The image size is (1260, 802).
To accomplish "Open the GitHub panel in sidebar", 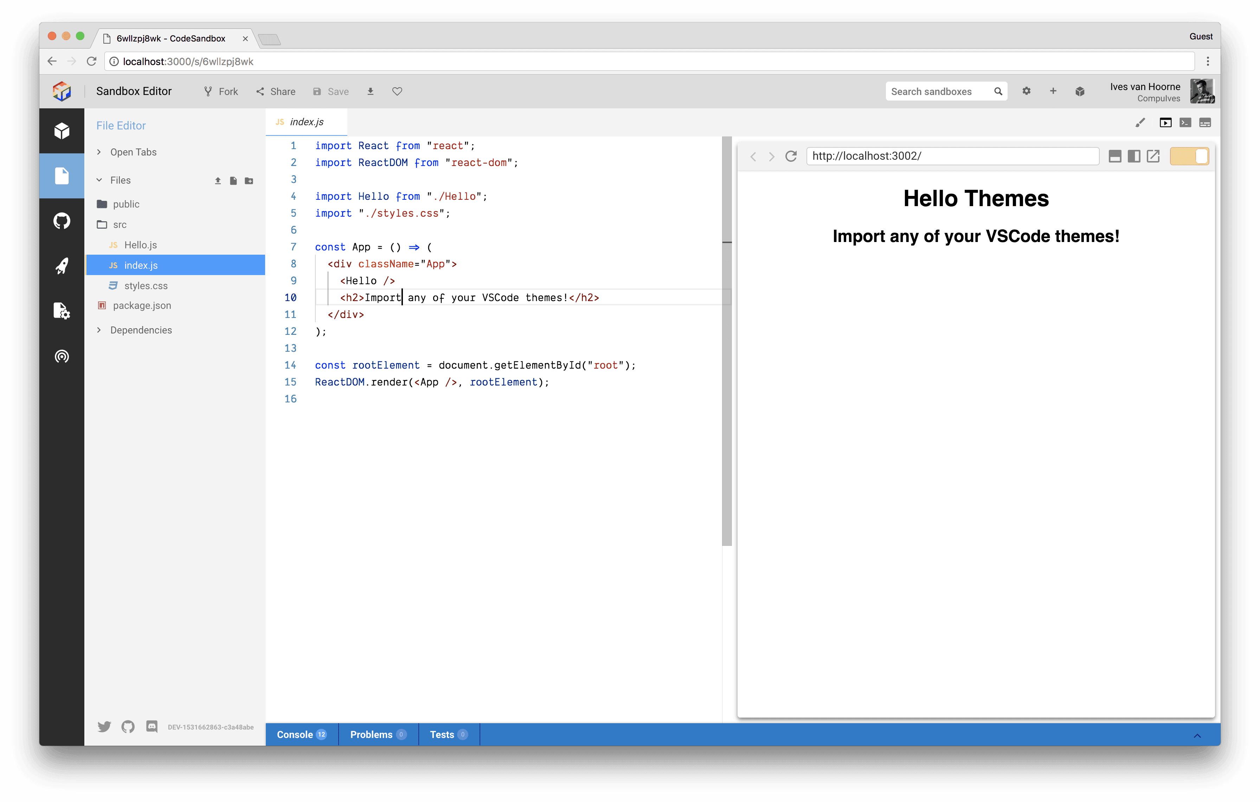I will (x=62, y=221).
